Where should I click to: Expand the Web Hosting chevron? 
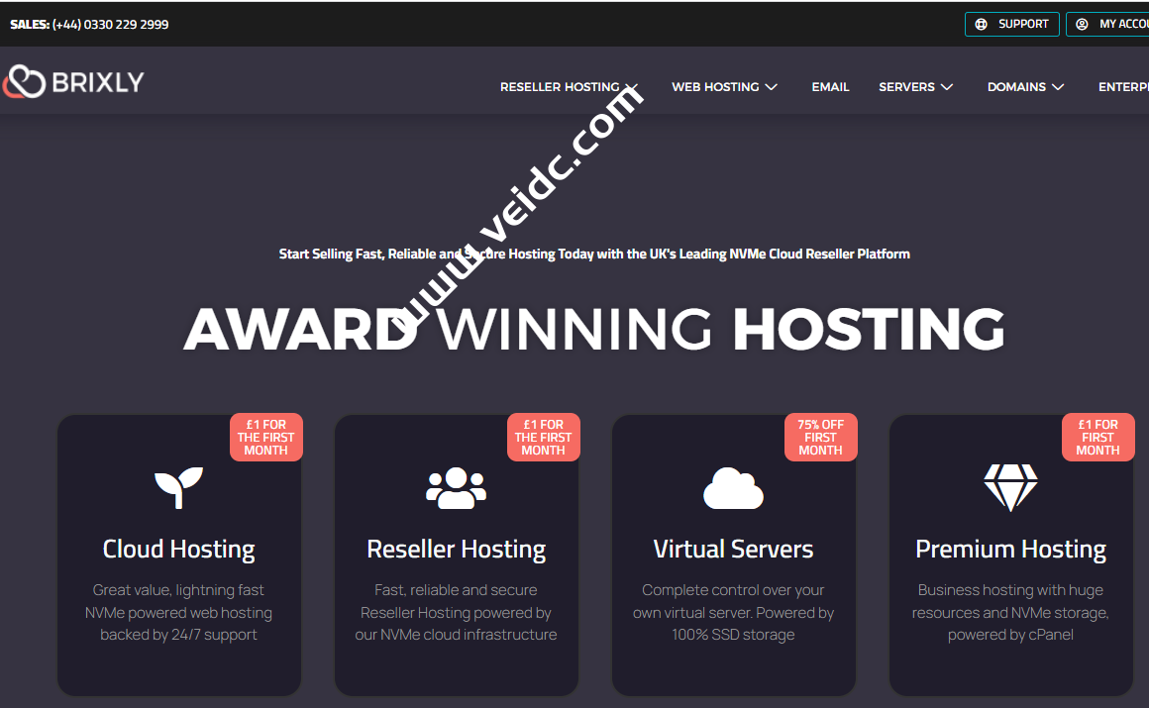(771, 87)
